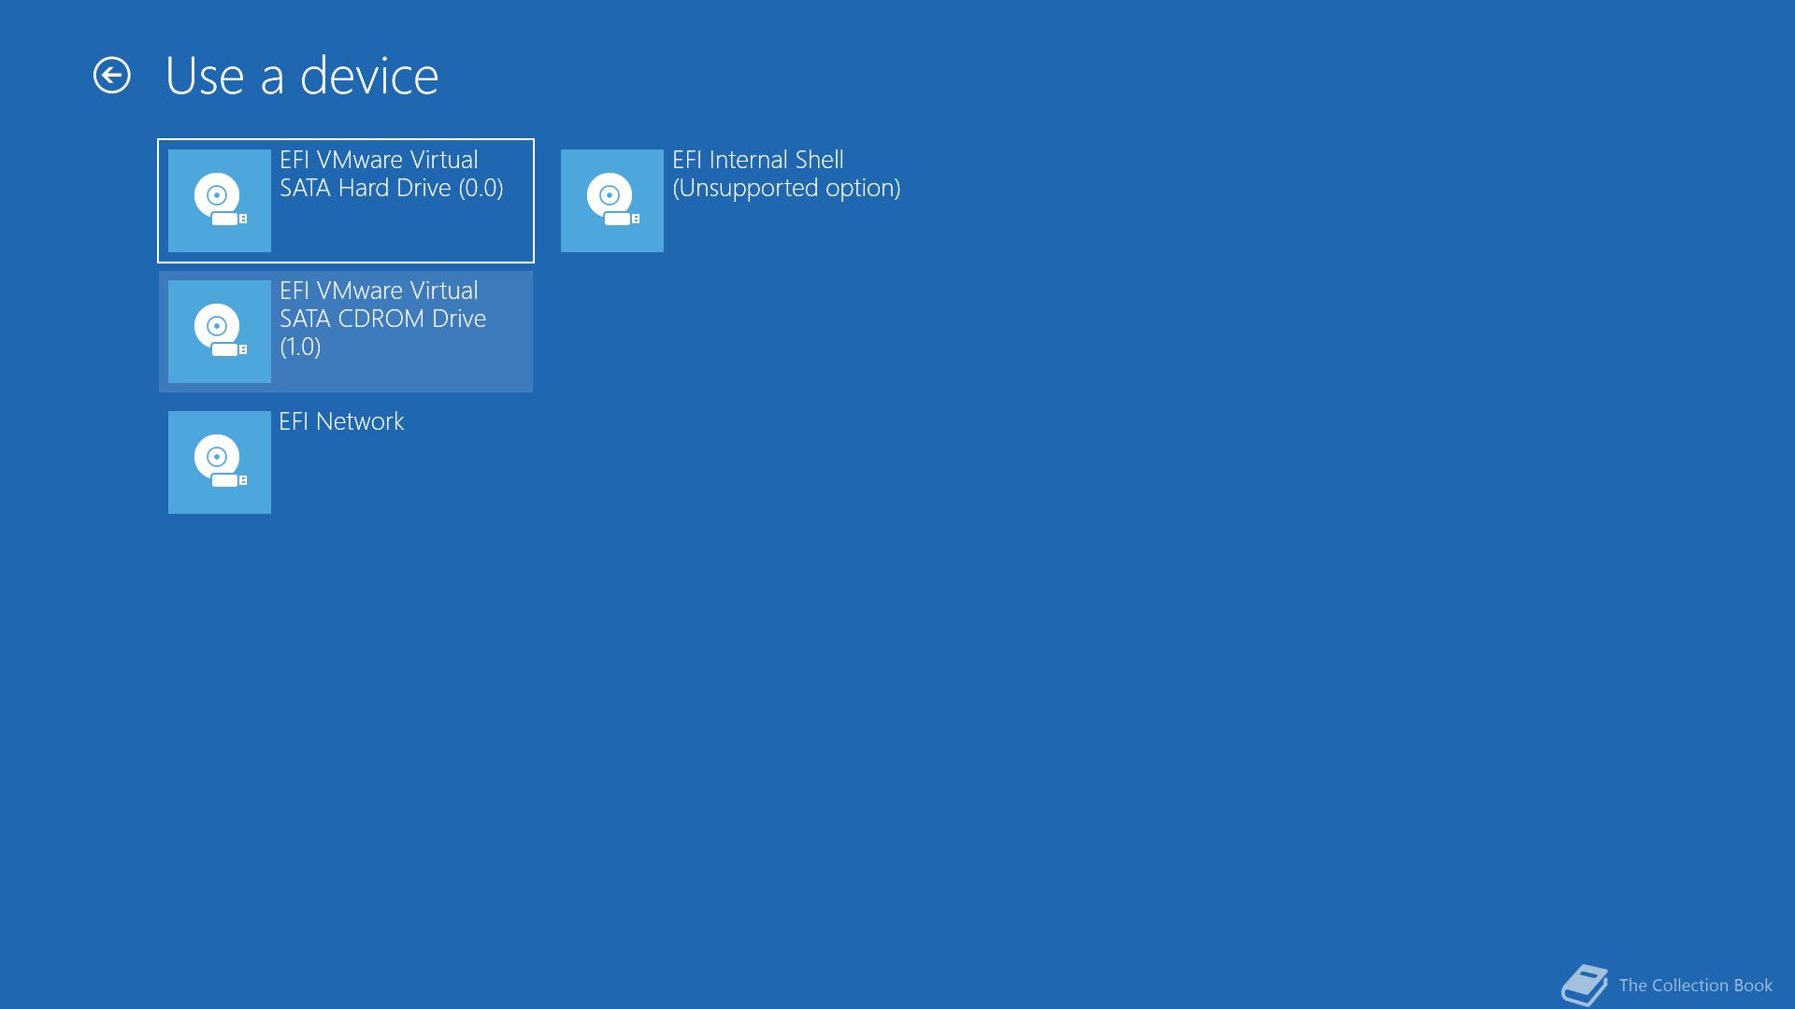This screenshot has height=1009, width=1795.
Task: Select EFI VMware Virtual SATA Hard Drive (0.0) text
Action: (x=392, y=174)
